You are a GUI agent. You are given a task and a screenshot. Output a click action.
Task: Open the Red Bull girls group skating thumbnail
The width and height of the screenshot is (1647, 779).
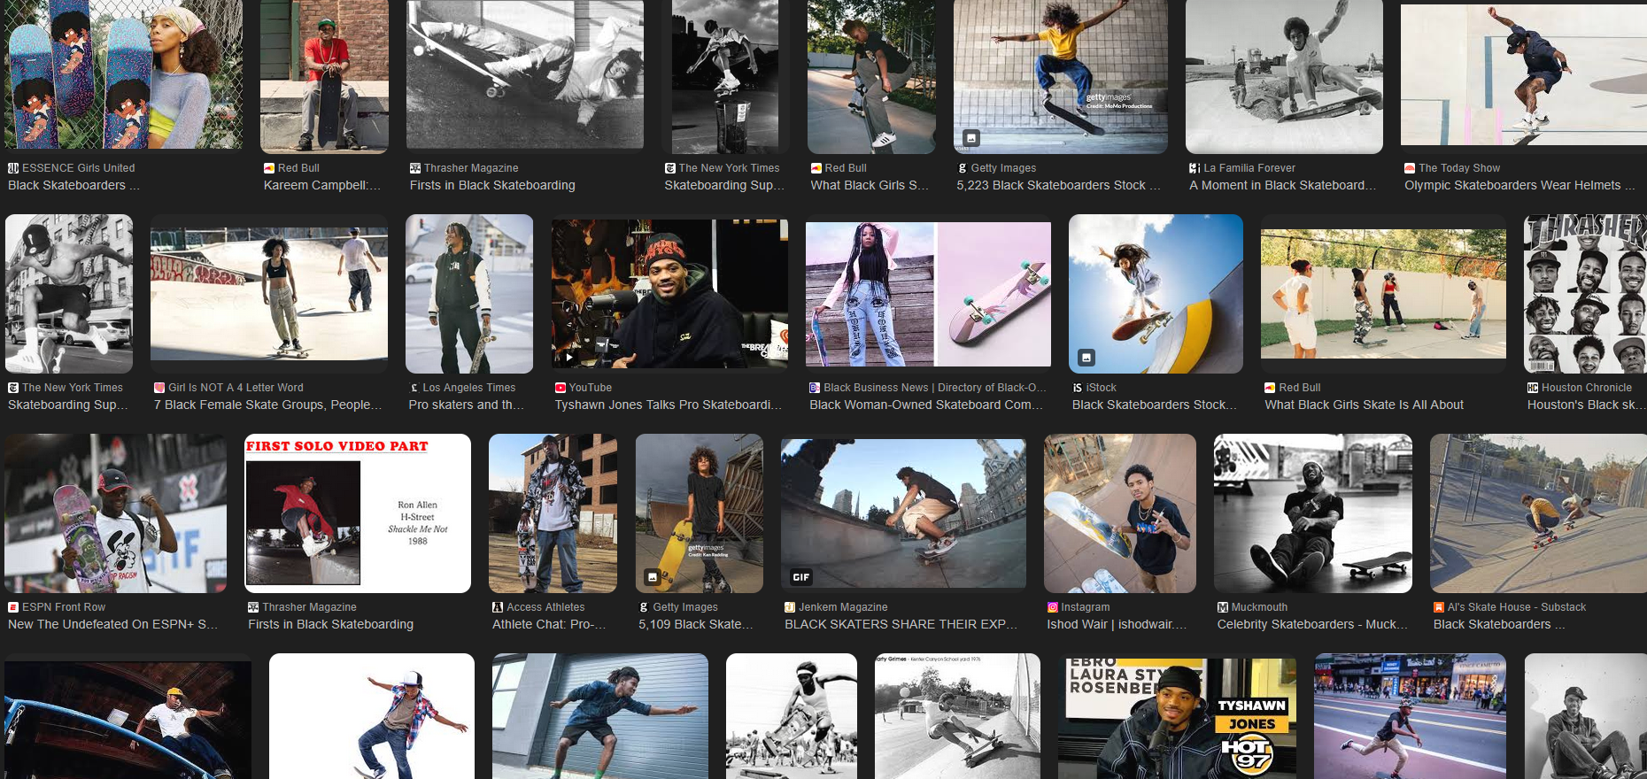[1383, 294]
